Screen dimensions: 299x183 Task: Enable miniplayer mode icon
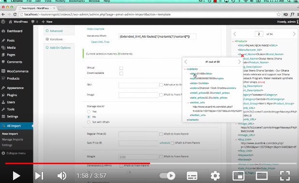click(x=239, y=176)
